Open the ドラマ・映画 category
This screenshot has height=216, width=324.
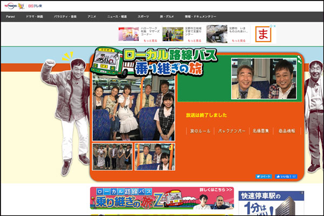coord(34,17)
